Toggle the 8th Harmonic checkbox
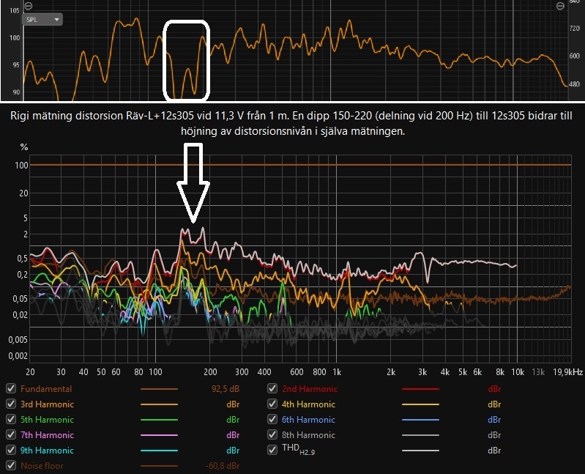Viewport: 585px width, 474px height. [272, 435]
